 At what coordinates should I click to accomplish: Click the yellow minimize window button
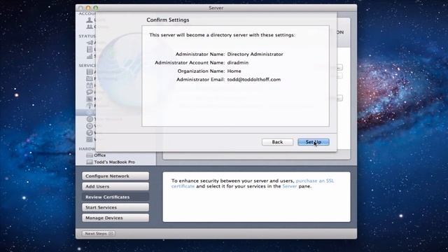(x=88, y=8)
